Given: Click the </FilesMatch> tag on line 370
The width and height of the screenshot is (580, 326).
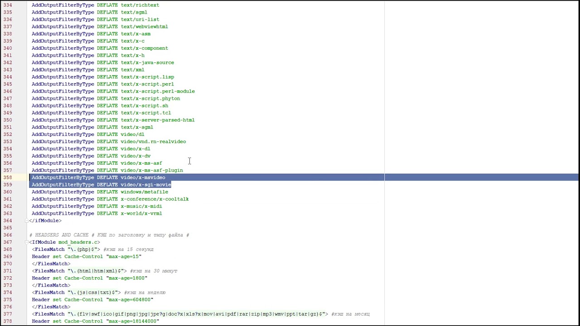Looking at the screenshot, I should [x=51, y=264].
